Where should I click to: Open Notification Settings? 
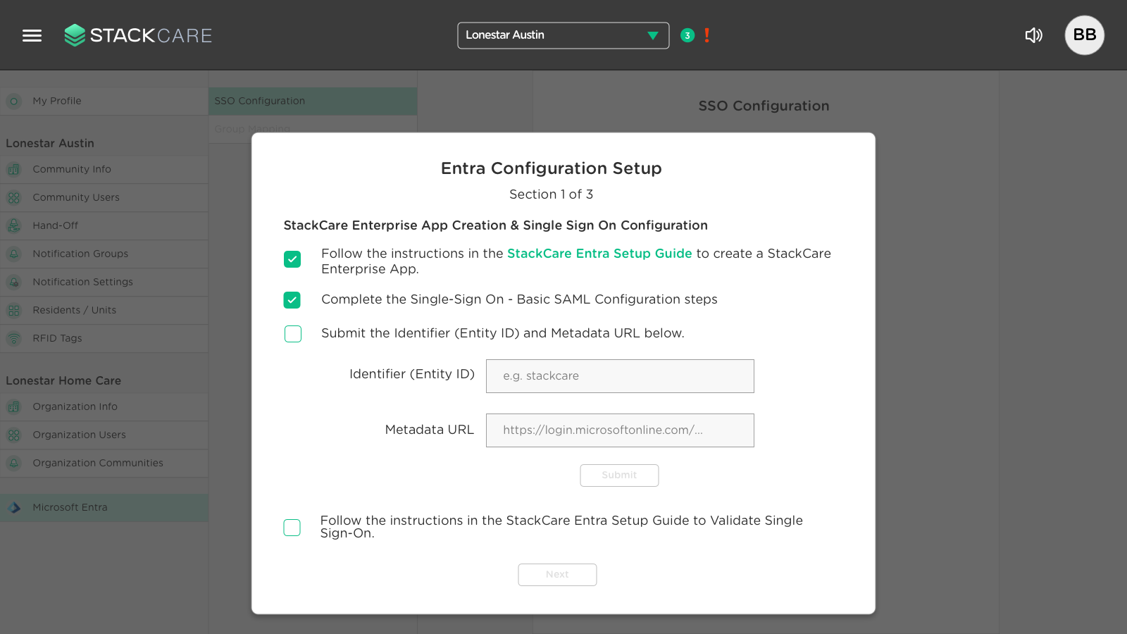104,282
